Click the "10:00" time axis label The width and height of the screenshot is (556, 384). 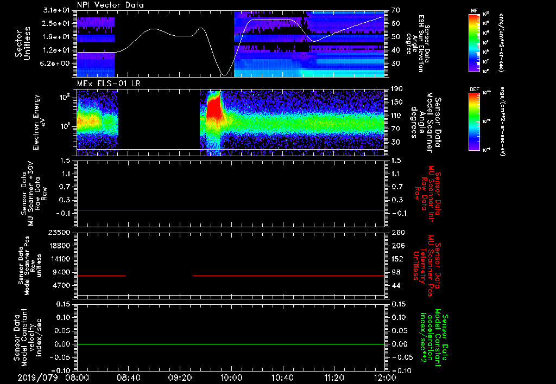point(231,377)
